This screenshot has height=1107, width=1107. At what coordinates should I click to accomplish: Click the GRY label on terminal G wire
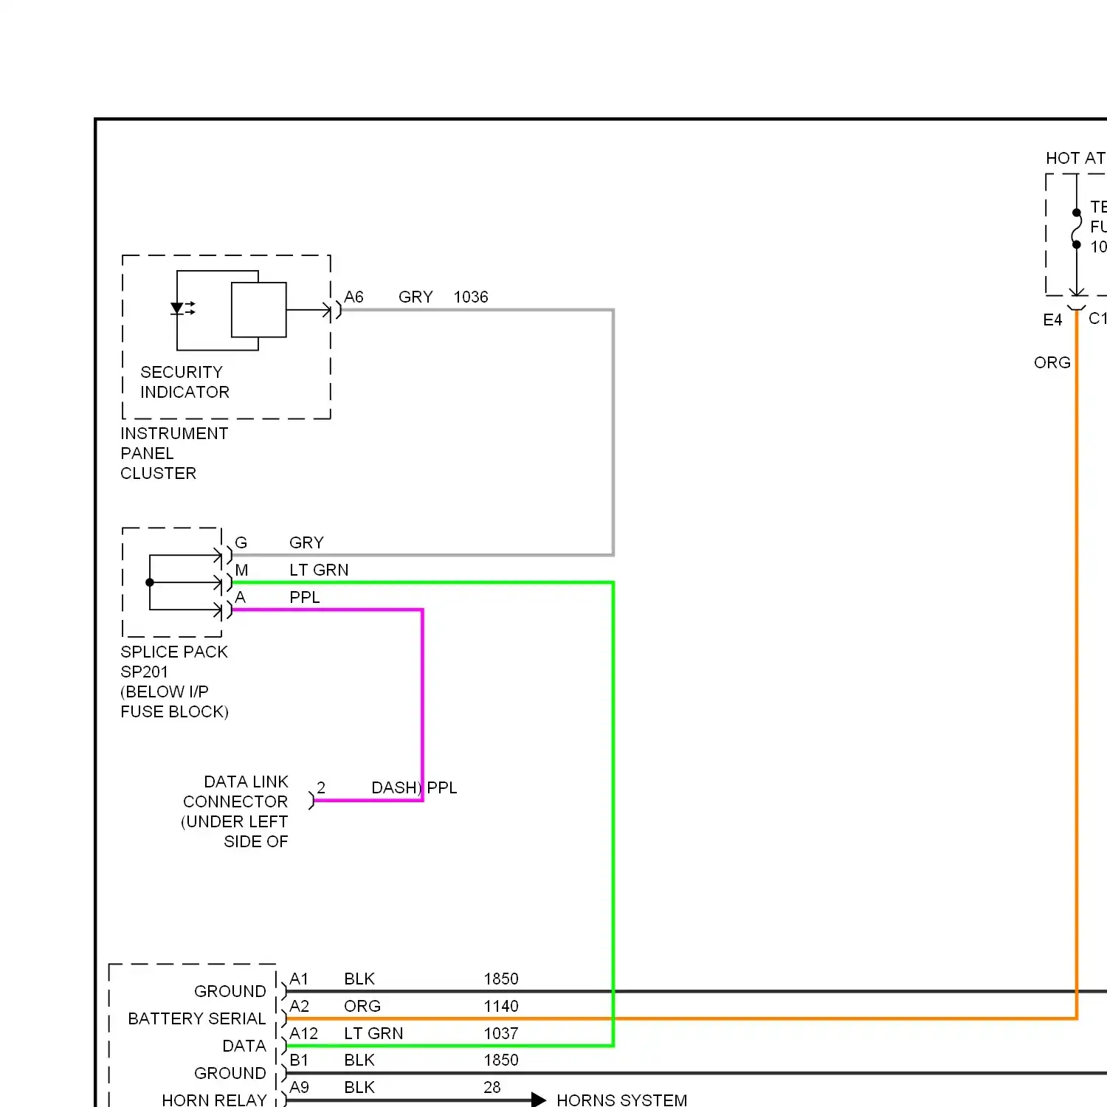[306, 542]
